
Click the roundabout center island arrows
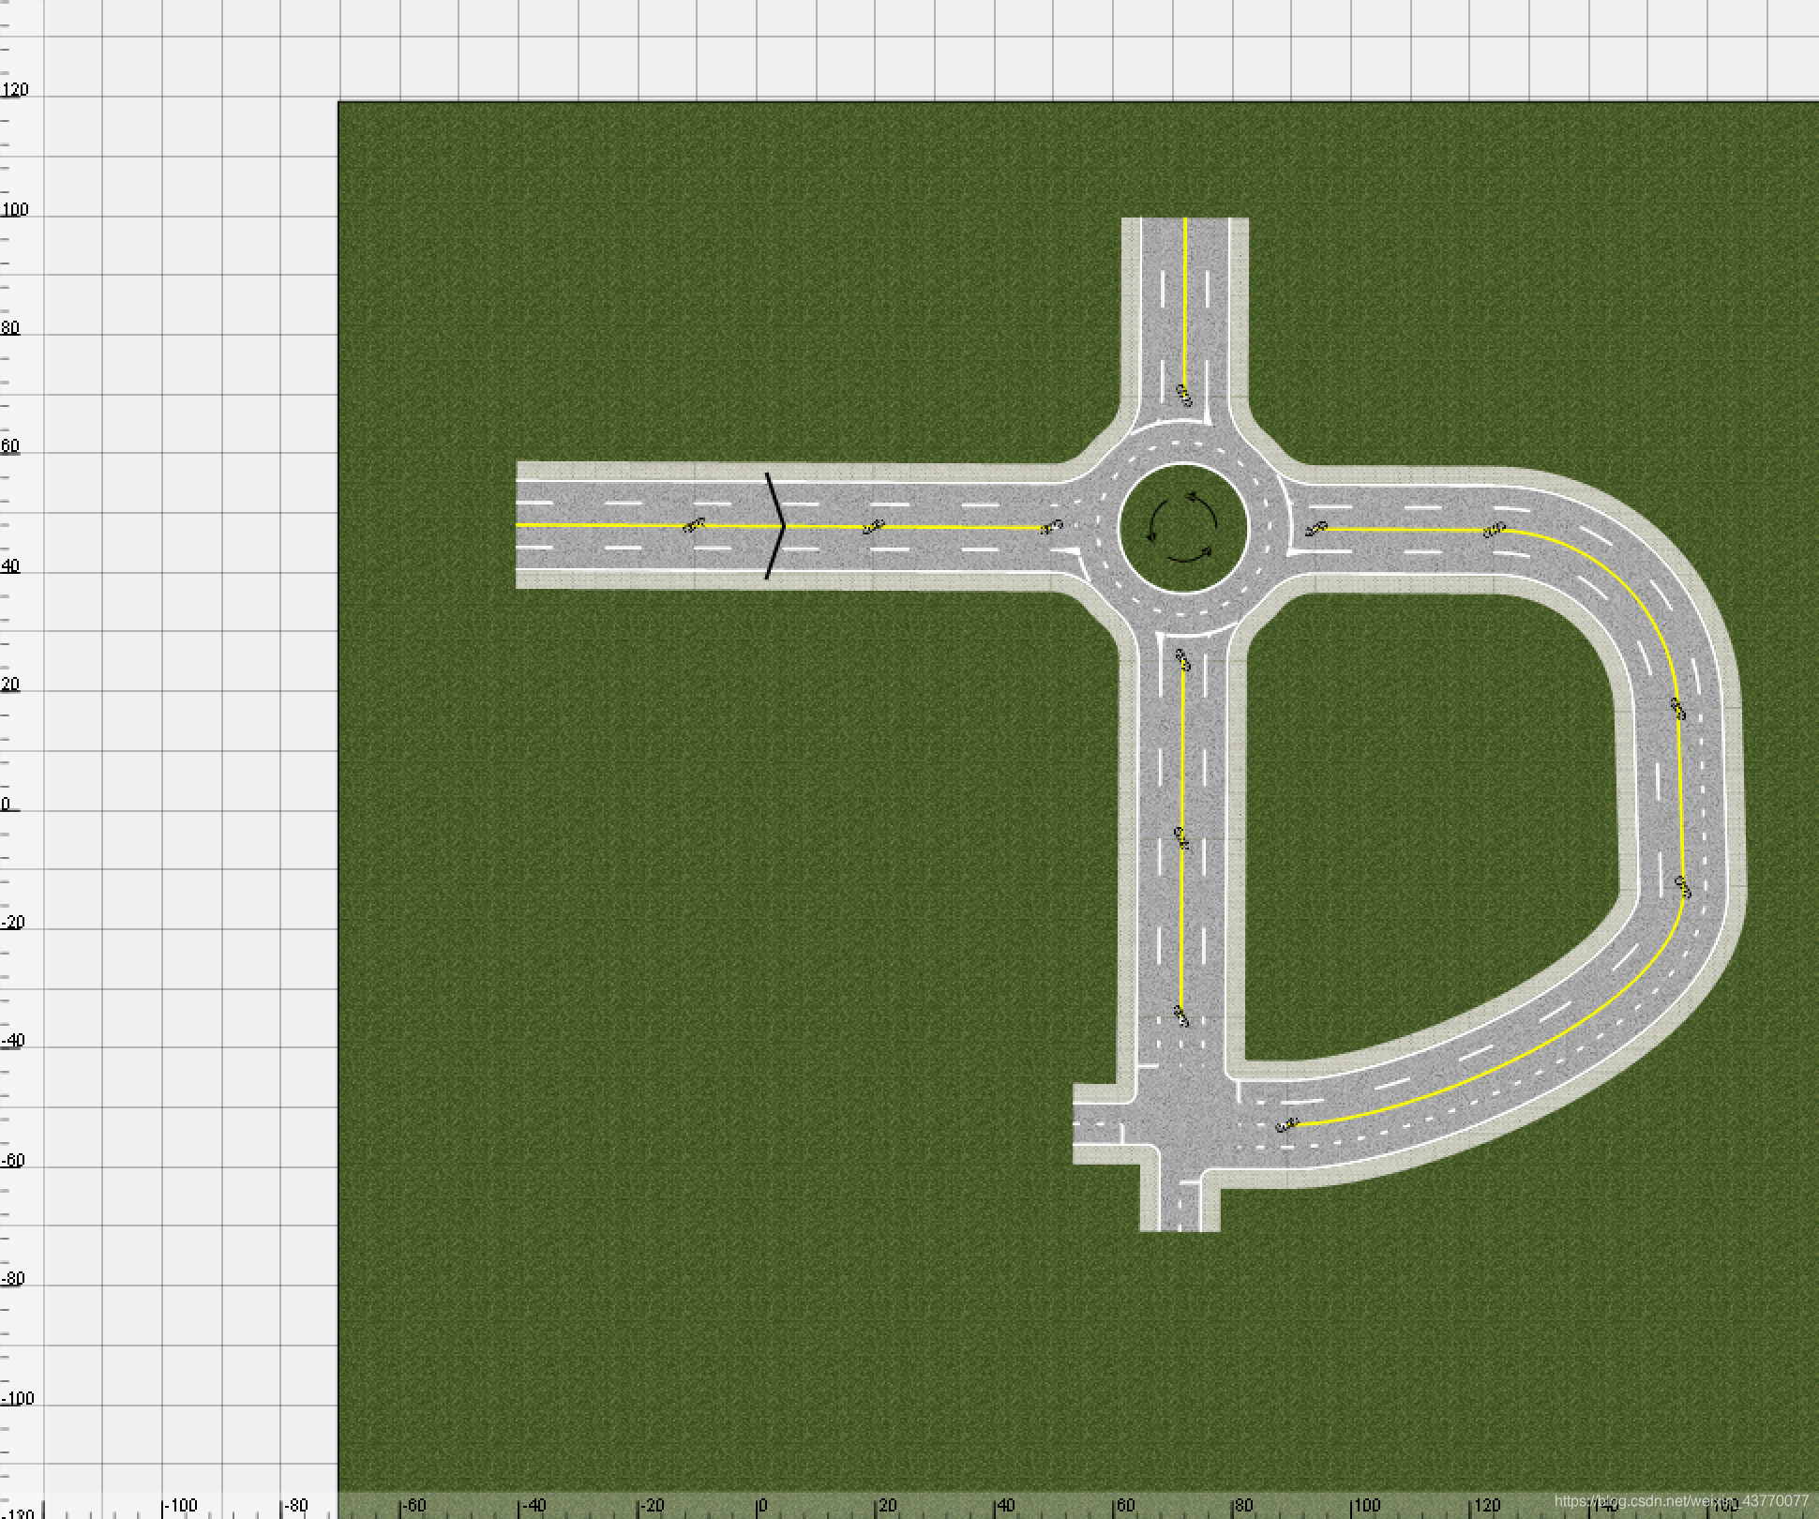coord(1183,529)
